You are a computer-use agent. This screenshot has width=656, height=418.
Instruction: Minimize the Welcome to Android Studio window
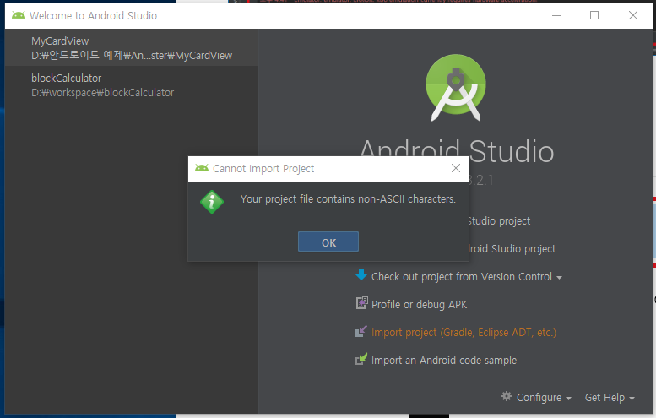click(x=556, y=15)
